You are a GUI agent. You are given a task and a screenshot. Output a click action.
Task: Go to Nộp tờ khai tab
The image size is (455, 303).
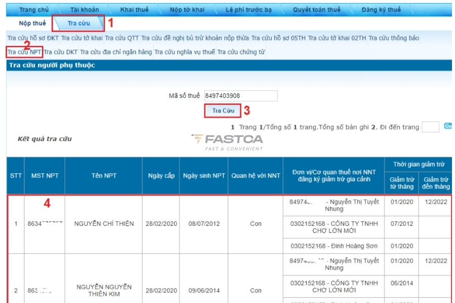187,10
